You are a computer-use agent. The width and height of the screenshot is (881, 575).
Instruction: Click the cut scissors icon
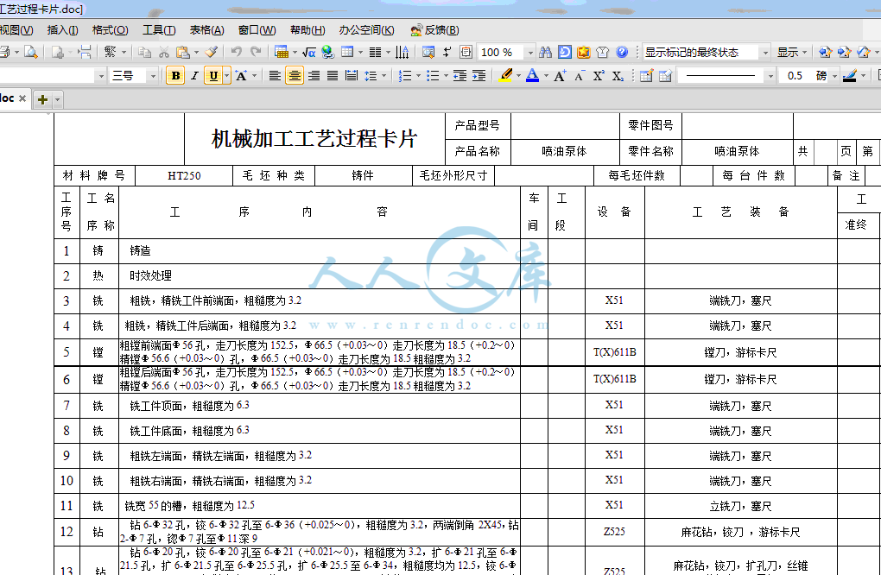tap(163, 52)
